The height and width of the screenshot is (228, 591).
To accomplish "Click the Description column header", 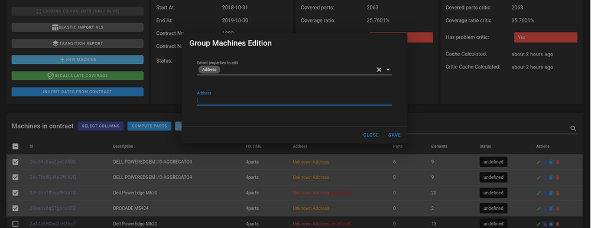I will (x=123, y=146).
